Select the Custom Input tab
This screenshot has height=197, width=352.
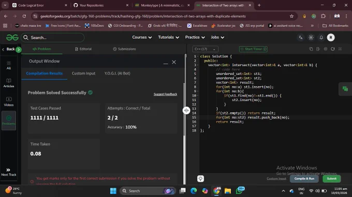83,73
